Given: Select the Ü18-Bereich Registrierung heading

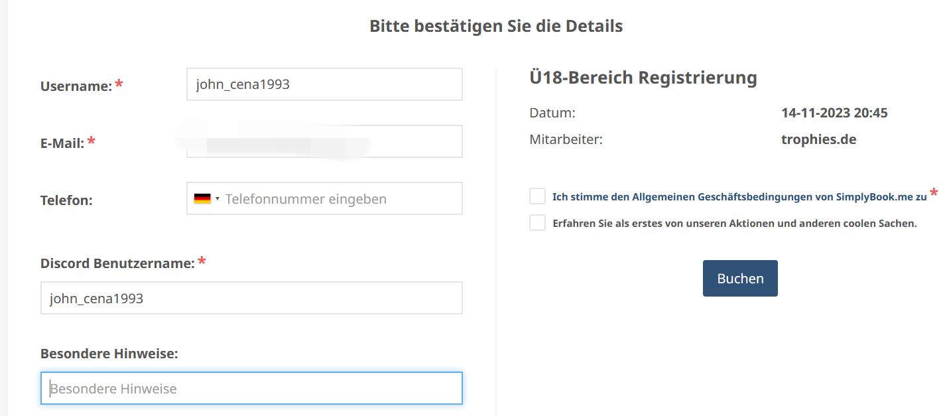Looking at the screenshot, I should pos(643,78).
